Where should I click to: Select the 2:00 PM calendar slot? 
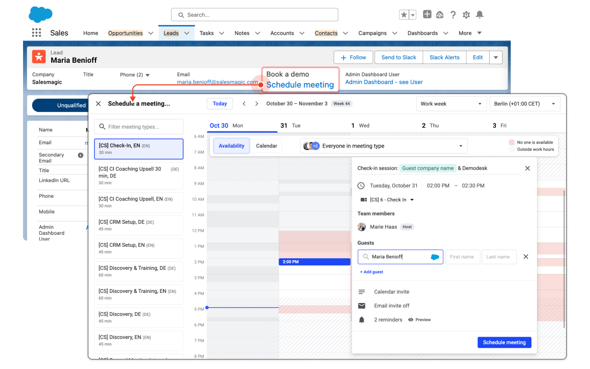click(314, 262)
